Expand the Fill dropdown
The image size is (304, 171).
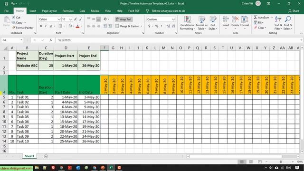pos(263,23)
